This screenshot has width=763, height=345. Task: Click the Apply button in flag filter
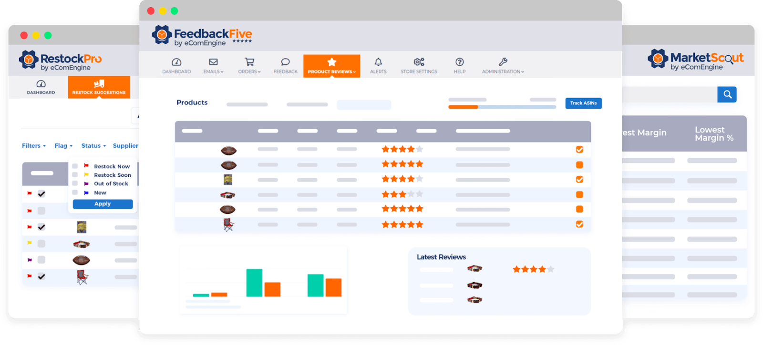pyautogui.click(x=103, y=204)
